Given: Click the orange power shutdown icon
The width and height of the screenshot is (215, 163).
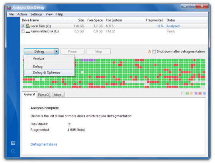Looking at the screenshot, I should pyautogui.click(x=149, y=52).
